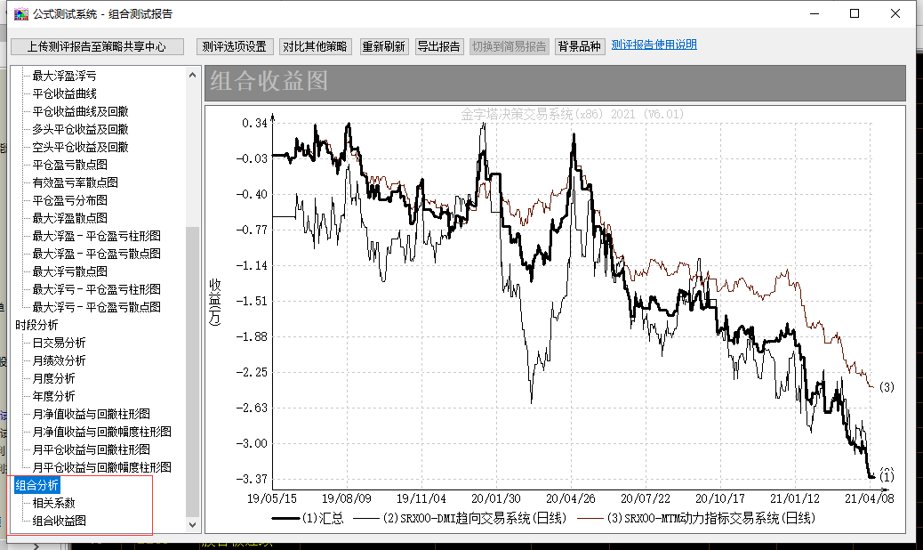The height and width of the screenshot is (550, 923).
Task: Close the 组合测试报告 window
Action: (x=895, y=13)
